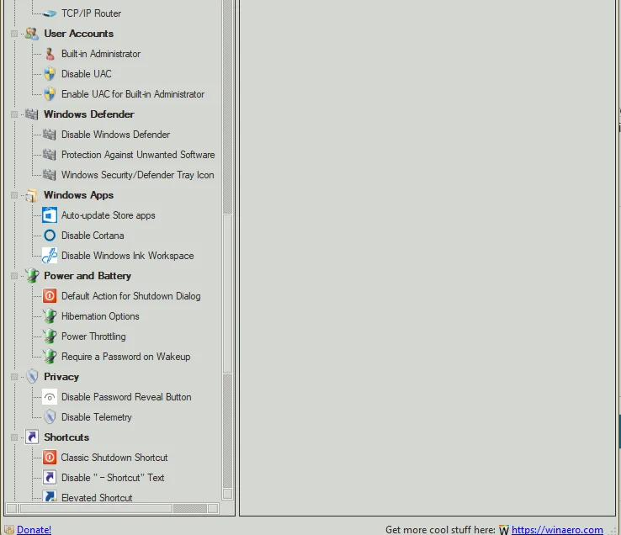Collapse the User Accounts category

click(x=14, y=34)
